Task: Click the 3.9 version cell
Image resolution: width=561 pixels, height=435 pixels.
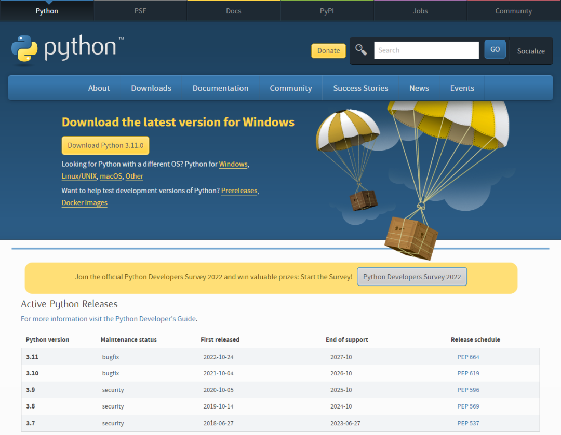Action: click(31, 390)
